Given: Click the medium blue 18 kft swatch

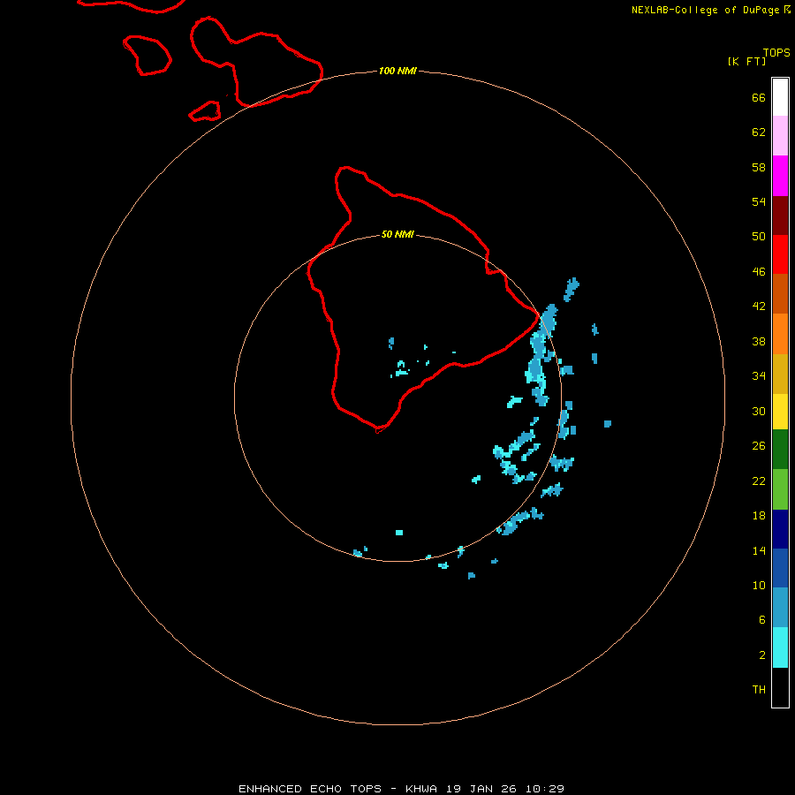Looking at the screenshot, I should pyautogui.click(x=780, y=568).
